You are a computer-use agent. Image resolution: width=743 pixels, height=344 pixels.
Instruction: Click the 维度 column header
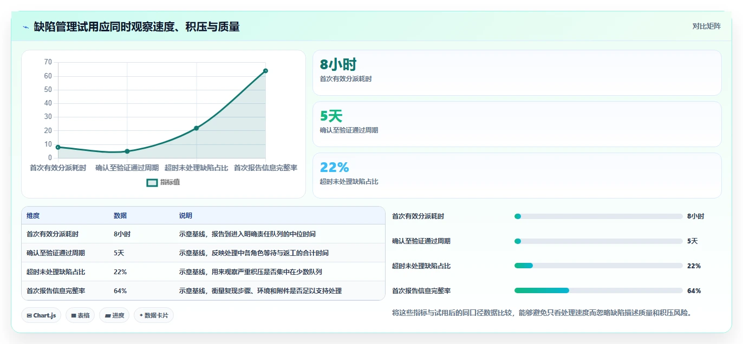tap(33, 216)
